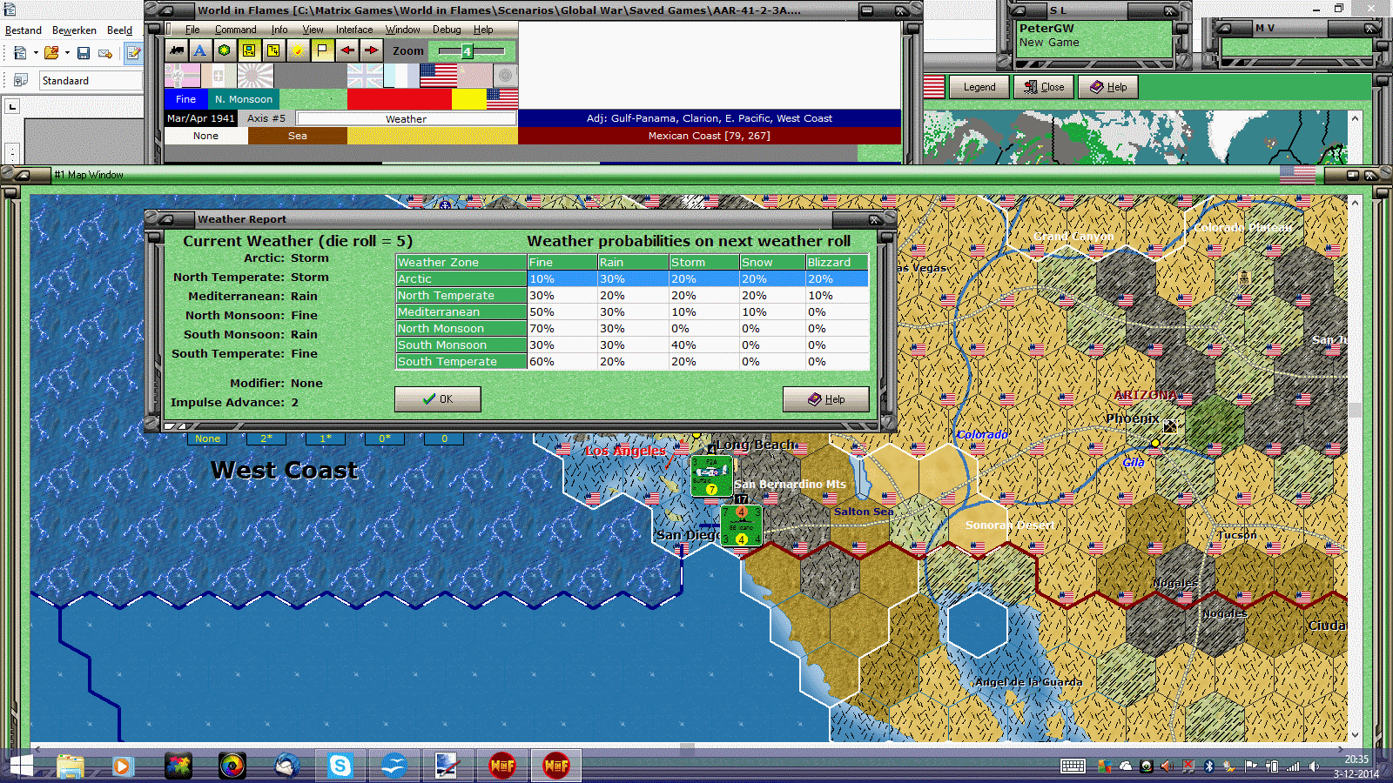The height and width of the screenshot is (783, 1393).
Task: Click the Germany flag in the flags row
Action: 182,76
